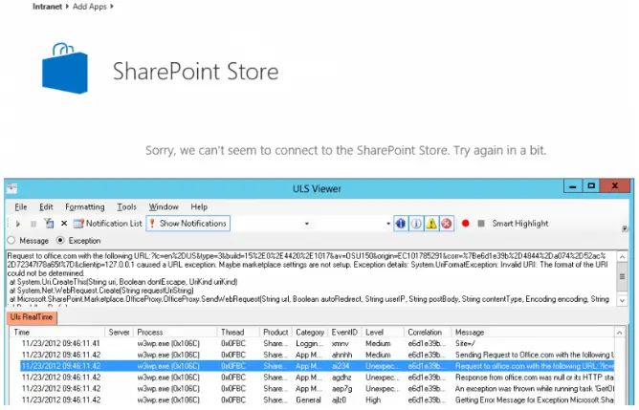Sort by the Message column header
The height and width of the screenshot is (410, 639).
pyautogui.click(x=533, y=333)
